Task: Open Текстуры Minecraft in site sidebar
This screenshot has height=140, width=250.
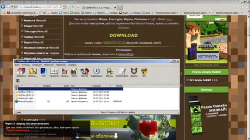Action: click(36, 31)
